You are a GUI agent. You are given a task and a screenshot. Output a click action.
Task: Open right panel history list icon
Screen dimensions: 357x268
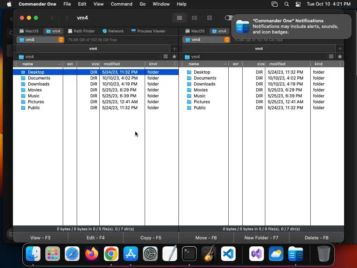[331, 57]
